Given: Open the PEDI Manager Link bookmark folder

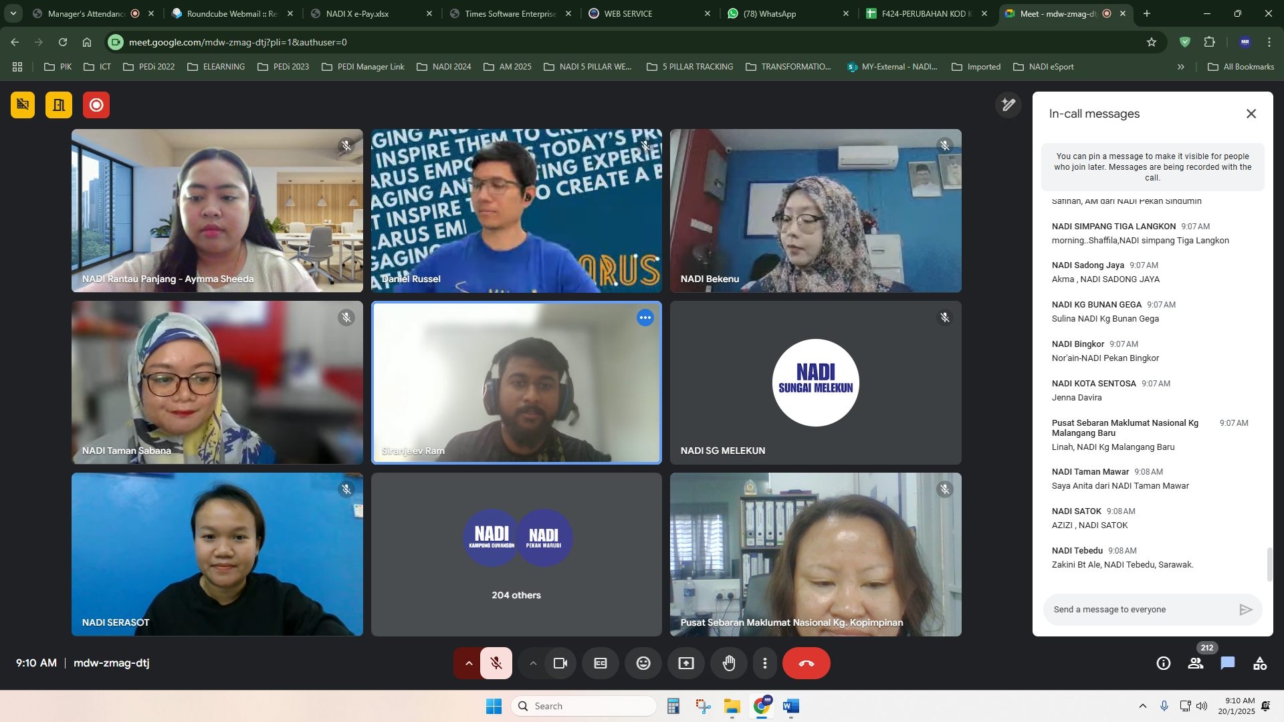Looking at the screenshot, I should point(363,67).
